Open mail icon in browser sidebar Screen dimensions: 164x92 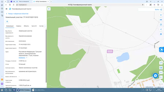click(x=2, y=80)
